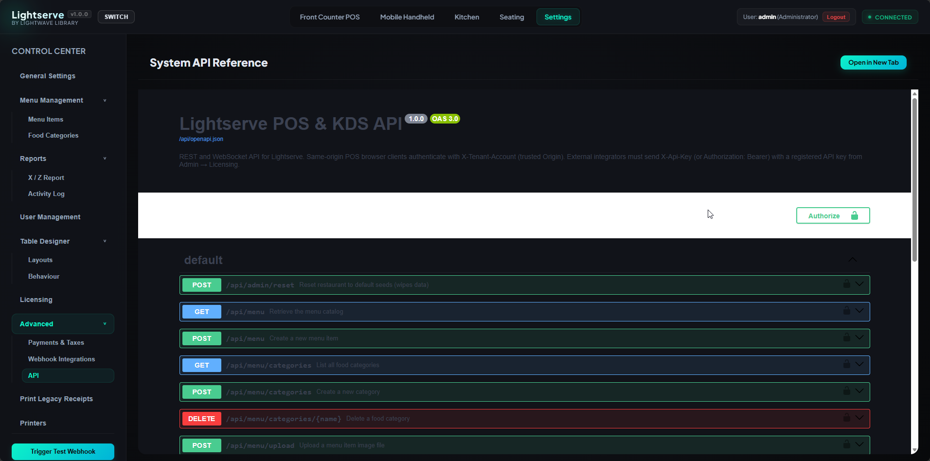Open the X / Z Report page
The height and width of the screenshot is (461, 930).
pyautogui.click(x=46, y=177)
